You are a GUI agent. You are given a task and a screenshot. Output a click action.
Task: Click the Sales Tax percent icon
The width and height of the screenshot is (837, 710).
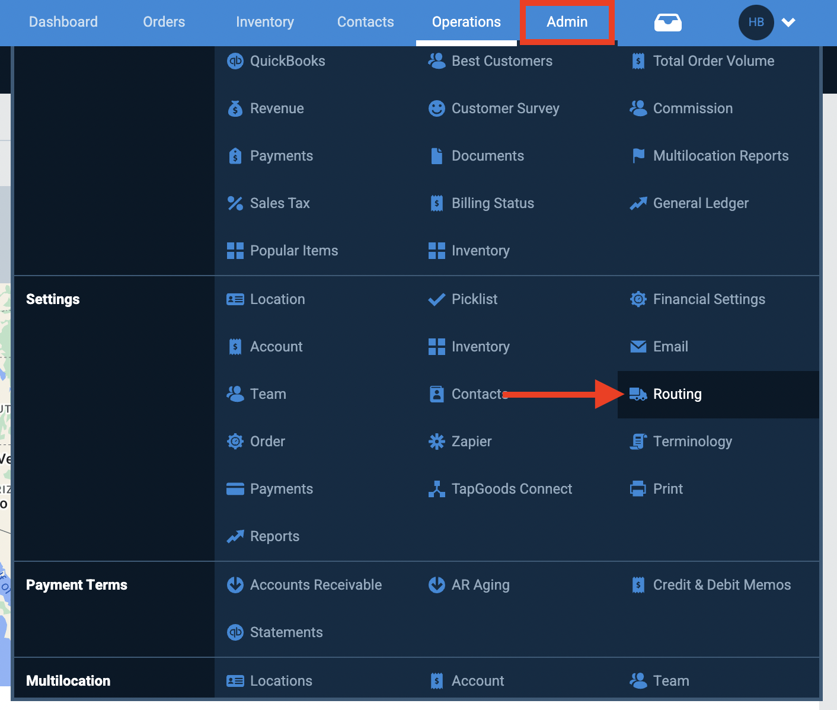(235, 203)
